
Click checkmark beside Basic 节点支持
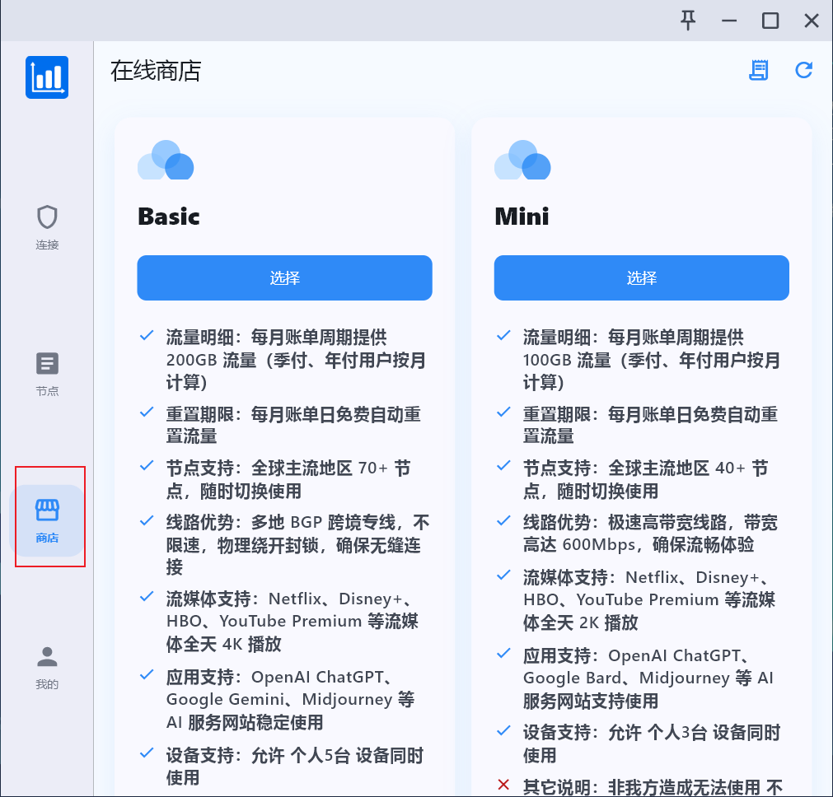(147, 466)
